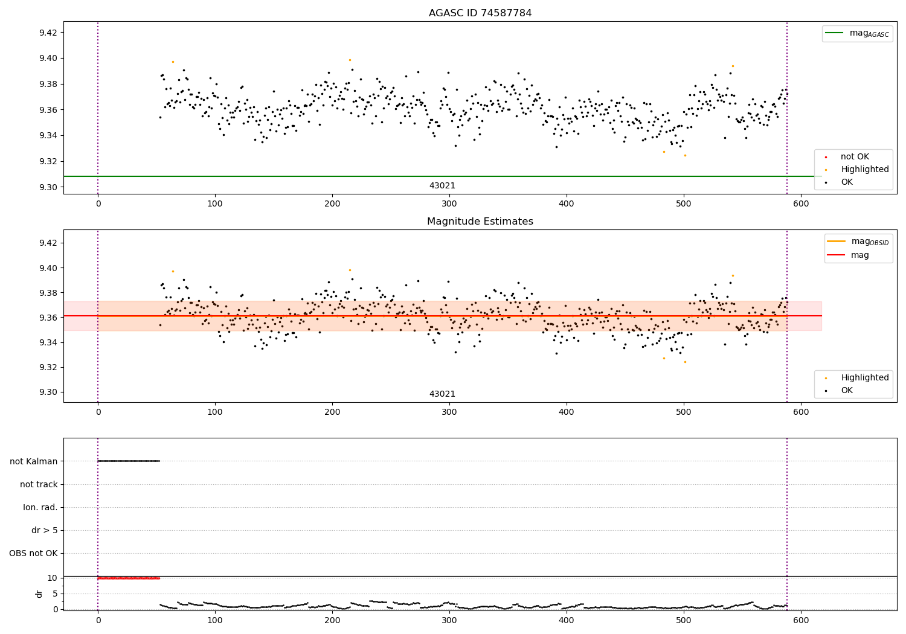Click 'Highlighted' in the Magnitude Estimates legend
The height and width of the screenshot is (634, 906).
point(865,378)
